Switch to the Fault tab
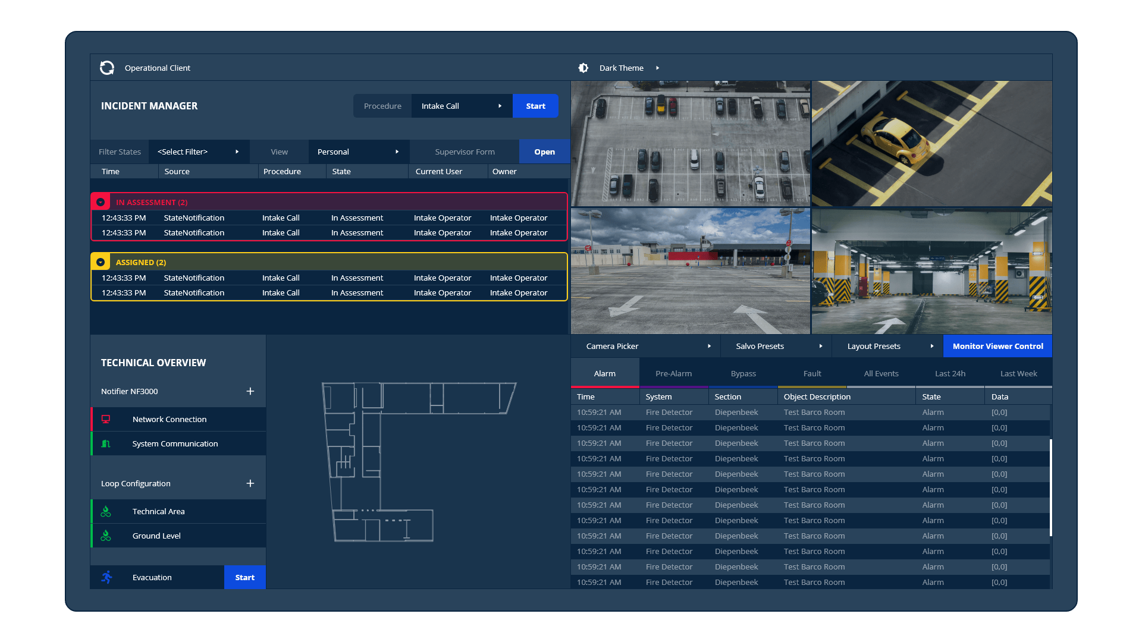This screenshot has width=1142, height=642. [x=812, y=373]
